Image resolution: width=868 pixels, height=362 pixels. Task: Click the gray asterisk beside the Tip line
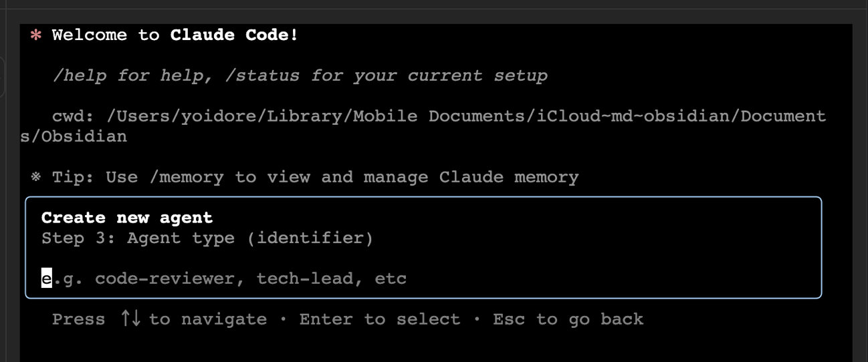(x=36, y=177)
